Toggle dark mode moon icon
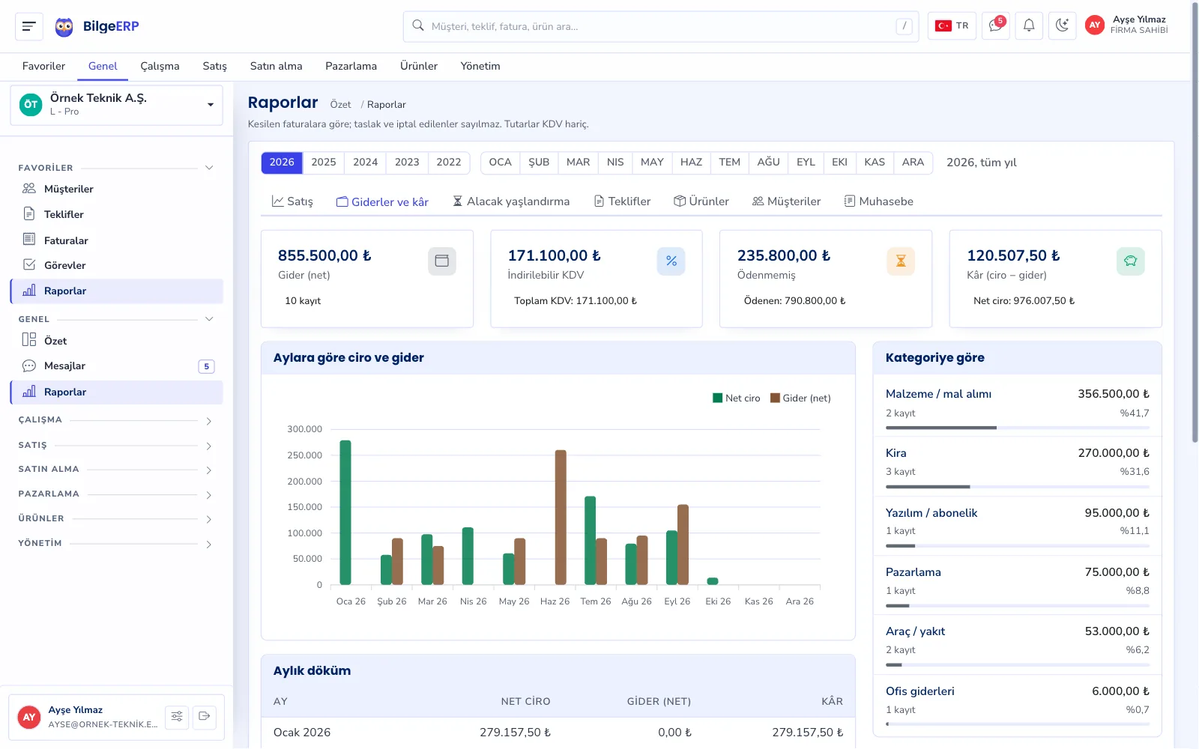The height and width of the screenshot is (749, 1199). [x=1062, y=26]
